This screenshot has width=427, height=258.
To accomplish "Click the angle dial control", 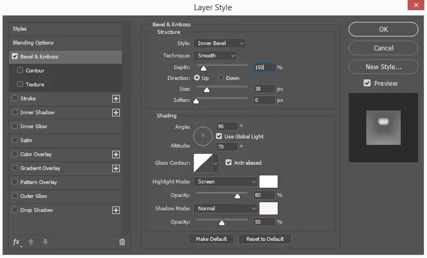I will 203,136.
